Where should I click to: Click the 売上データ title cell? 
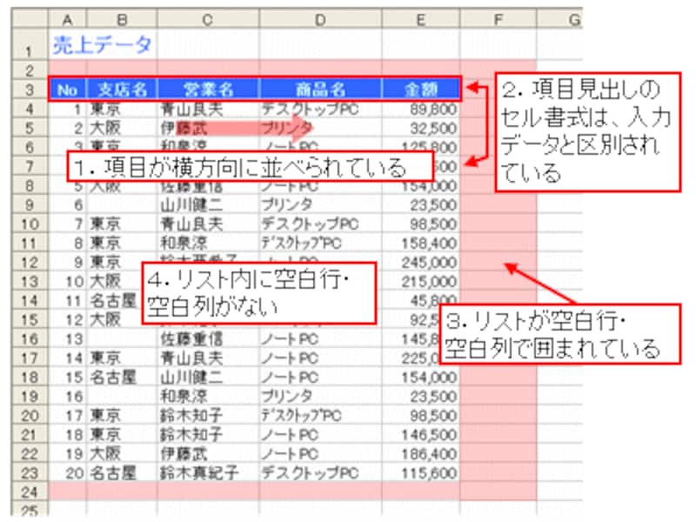103,43
